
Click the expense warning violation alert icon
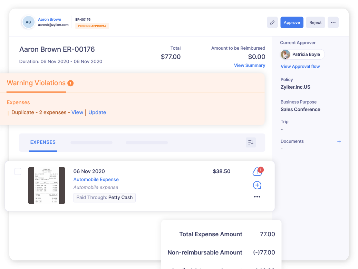tap(257, 171)
